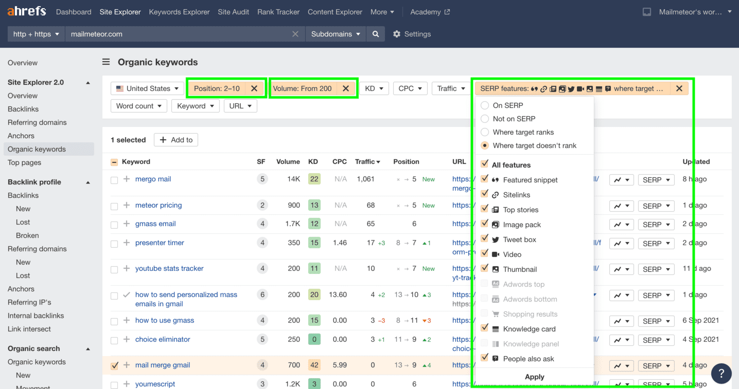Open the CPC filter dropdown
Screen dimensions: 739x389
pyautogui.click(x=410, y=88)
